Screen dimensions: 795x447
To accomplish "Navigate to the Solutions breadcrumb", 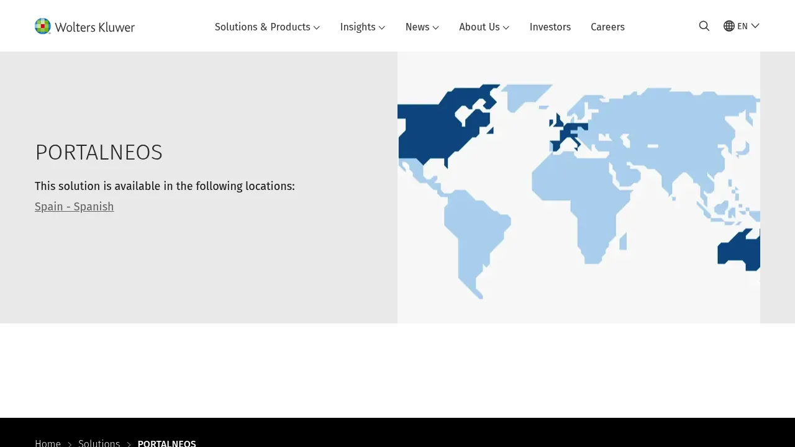I will click(99, 443).
